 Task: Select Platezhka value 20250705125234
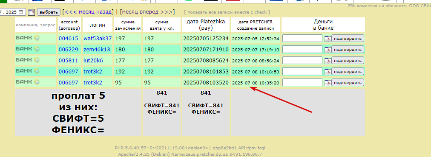206,39
